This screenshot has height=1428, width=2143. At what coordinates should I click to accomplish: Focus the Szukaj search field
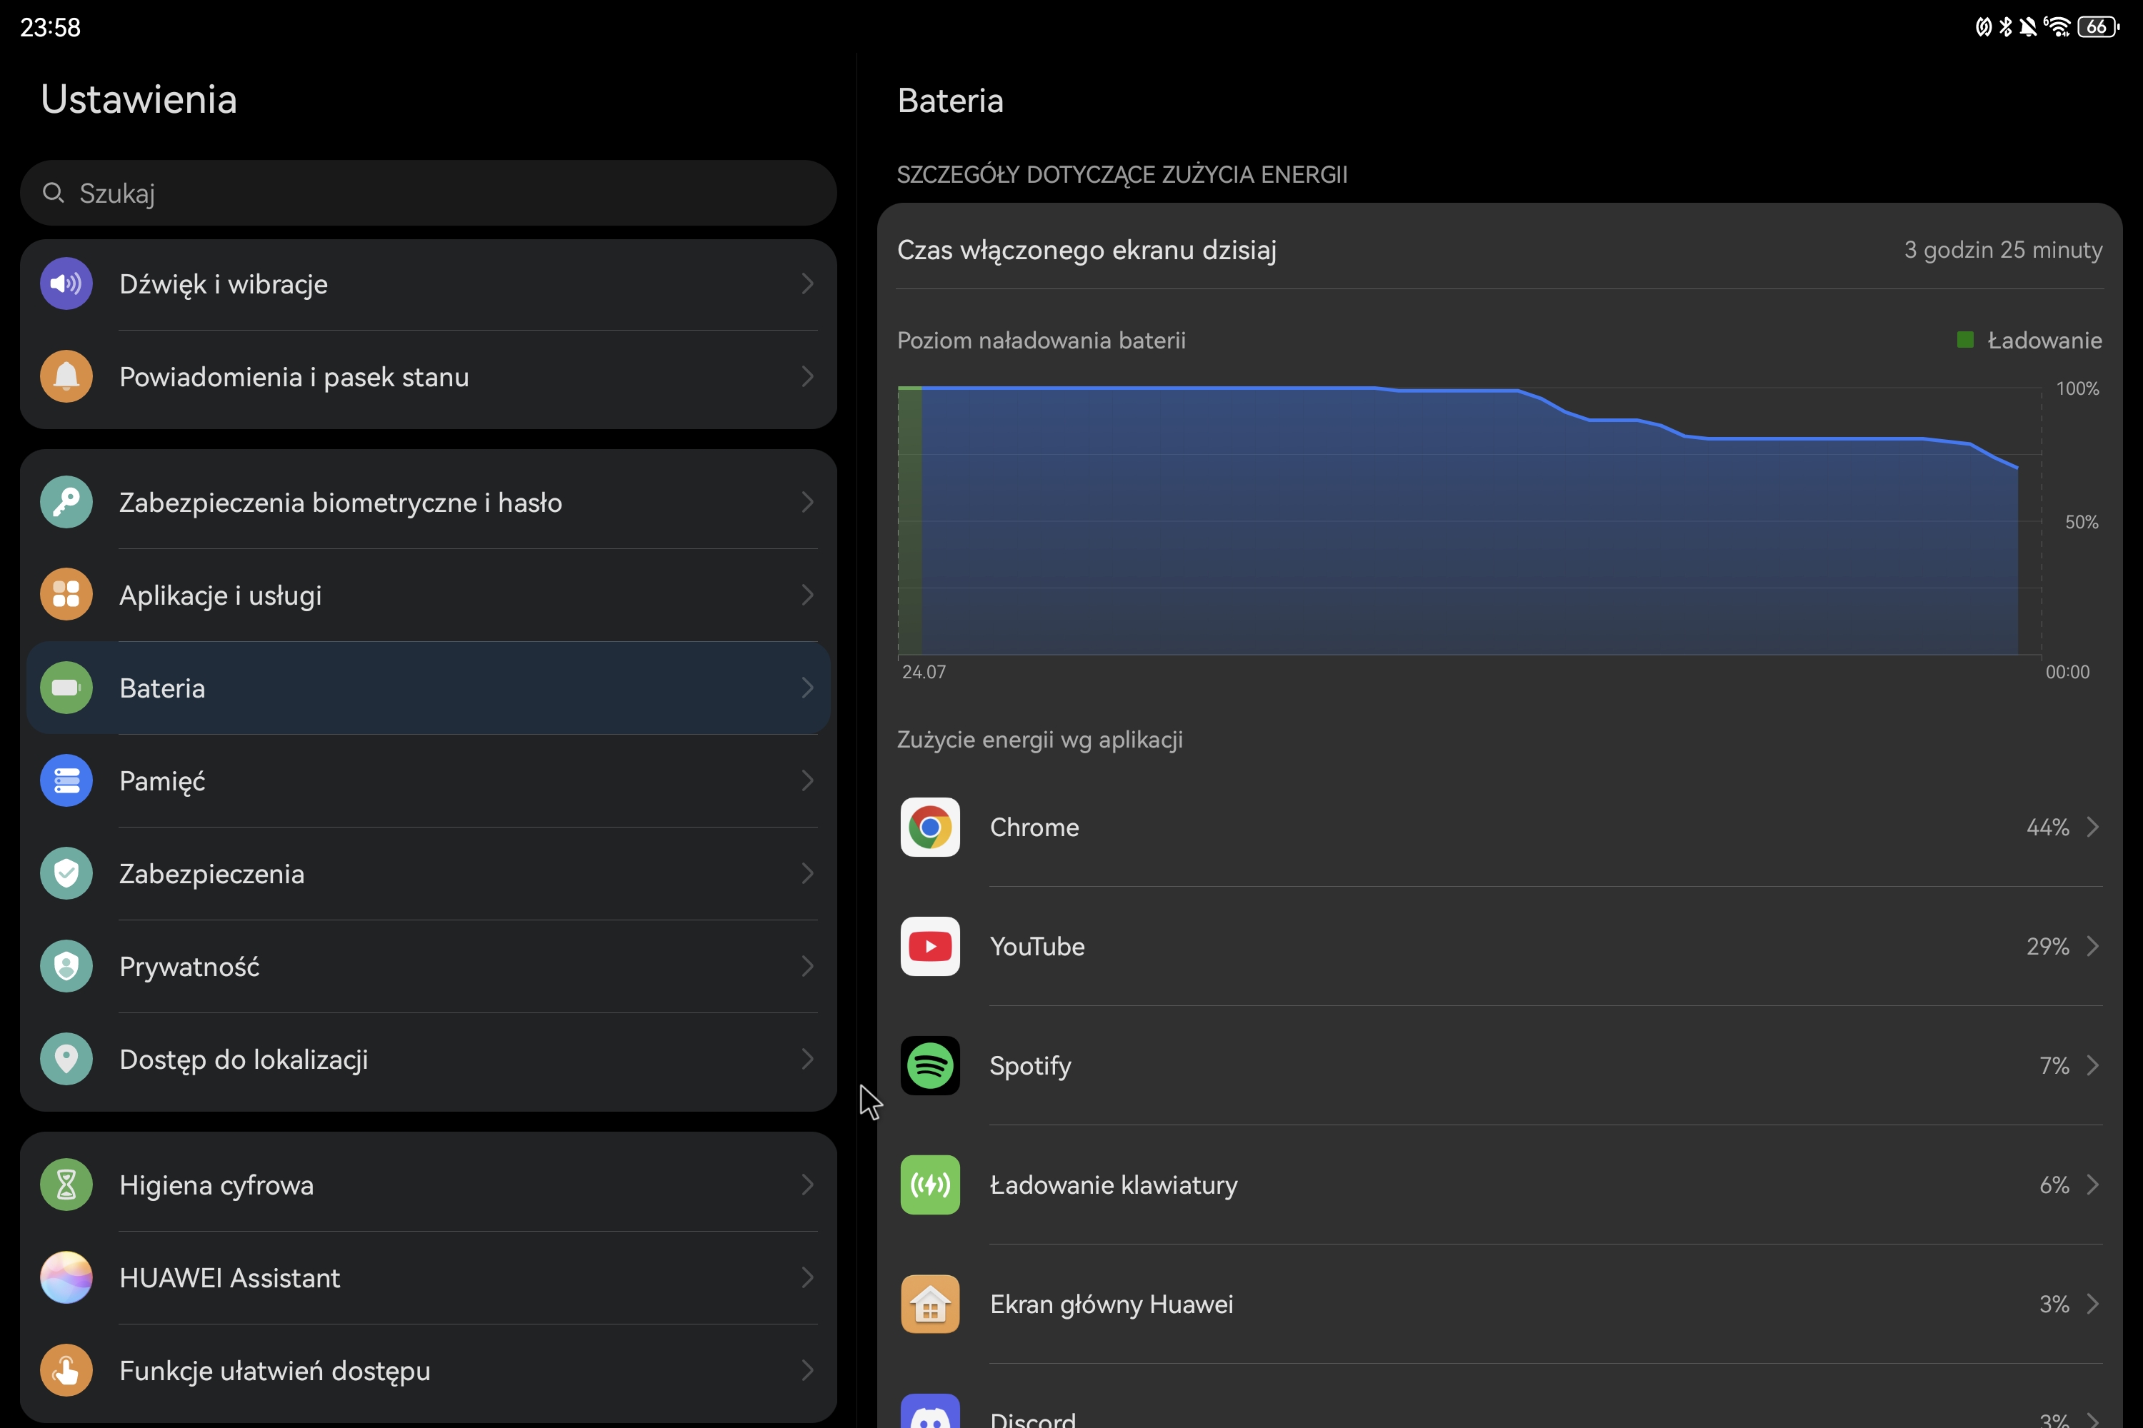click(x=428, y=193)
